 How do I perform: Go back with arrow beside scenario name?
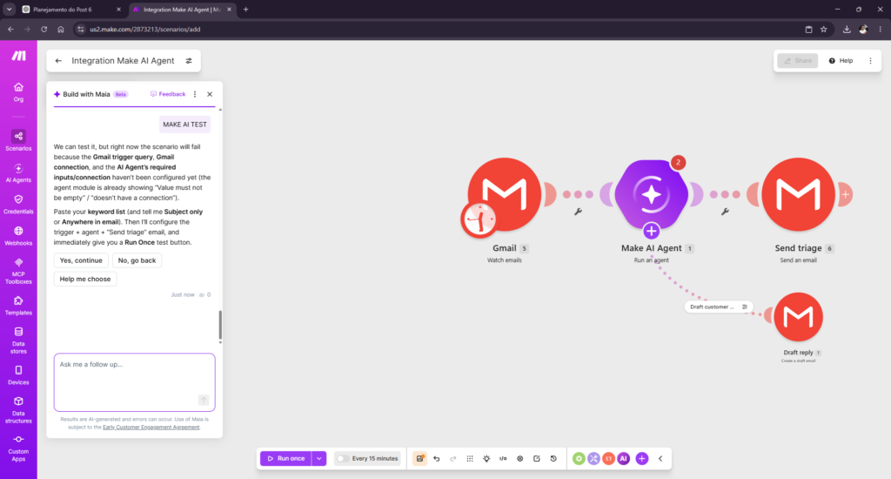58,61
